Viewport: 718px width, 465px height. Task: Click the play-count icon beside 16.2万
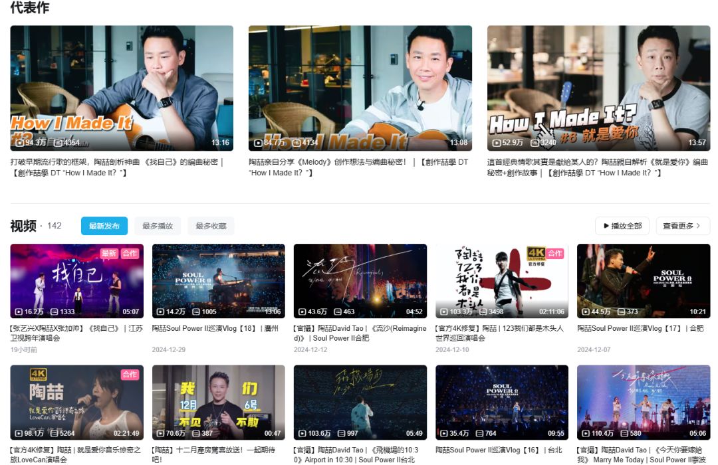(x=19, y=312)
